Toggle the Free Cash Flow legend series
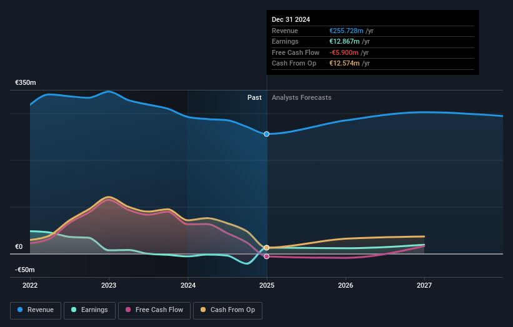The height and width of the screenshot is (327, 513). (154, 310)
